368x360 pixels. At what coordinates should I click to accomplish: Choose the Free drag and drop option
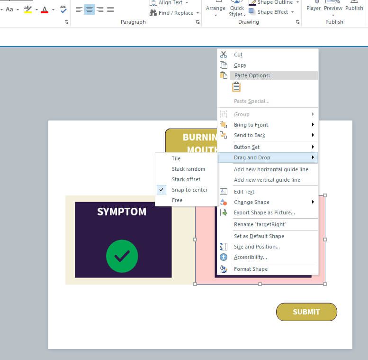[x=177, y=200]
